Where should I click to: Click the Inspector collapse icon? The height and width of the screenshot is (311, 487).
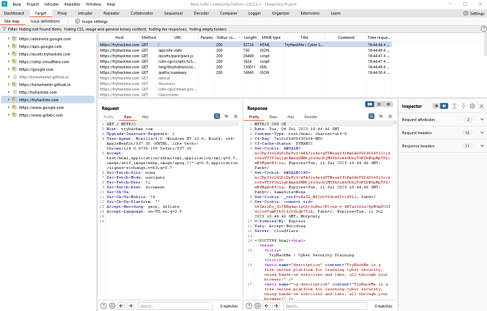point(463,106)
